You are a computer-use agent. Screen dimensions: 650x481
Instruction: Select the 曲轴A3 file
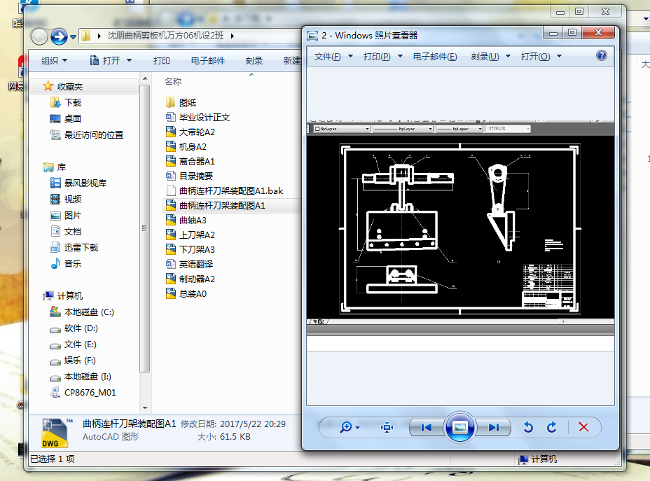pyautogui.click(x=190, y=220)
